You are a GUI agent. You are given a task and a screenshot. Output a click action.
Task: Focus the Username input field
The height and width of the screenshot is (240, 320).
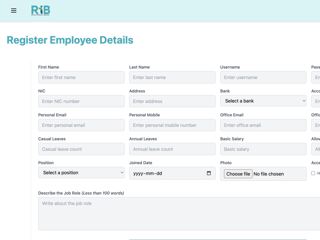coord(263,77)
